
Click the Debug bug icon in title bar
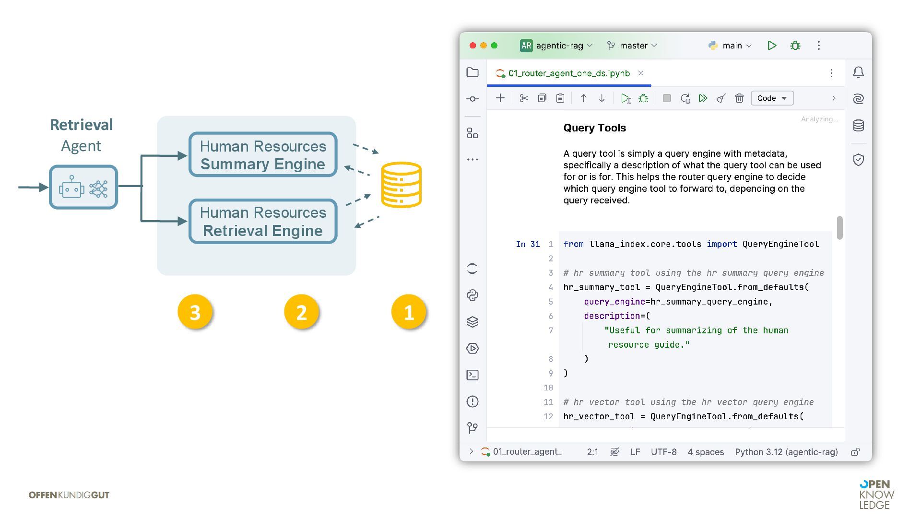click(795, 46)
